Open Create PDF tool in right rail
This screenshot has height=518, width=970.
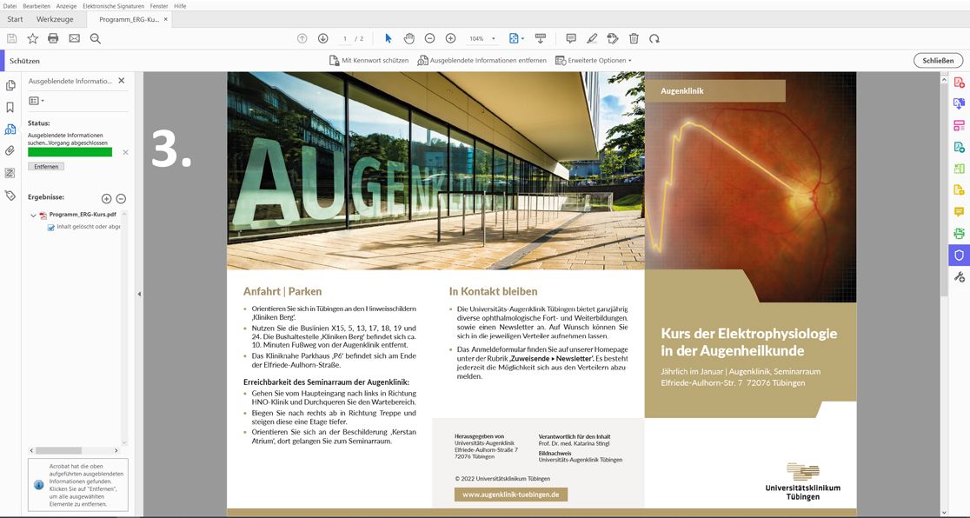[959, 83]
